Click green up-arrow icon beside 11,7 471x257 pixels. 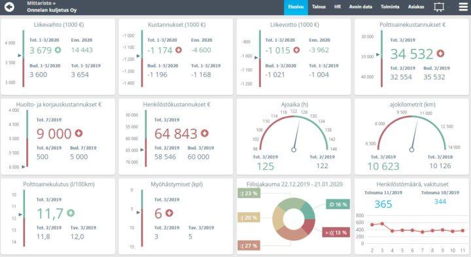[71, 213]
